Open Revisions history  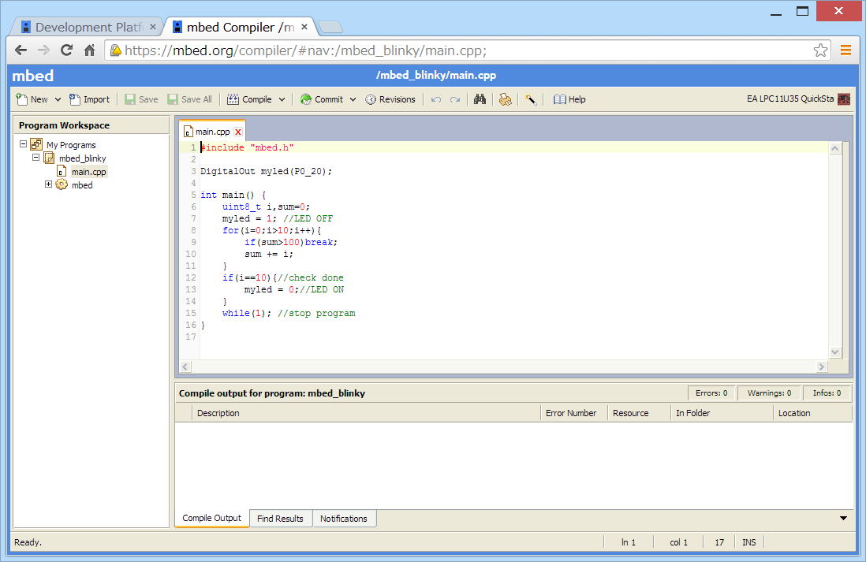(x=390, y=99)
